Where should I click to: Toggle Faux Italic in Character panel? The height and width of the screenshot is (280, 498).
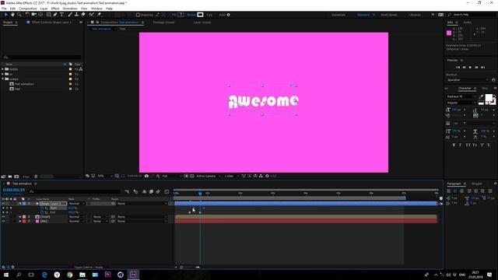461,145
